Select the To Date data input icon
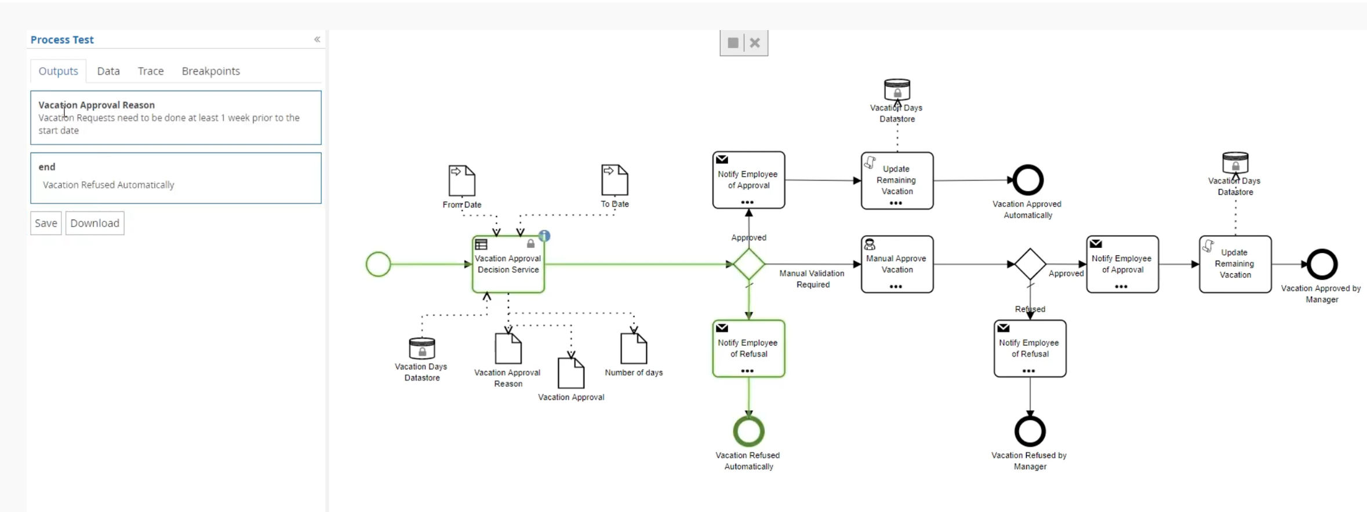Image resolution: width=1367 pixels, height=512 pixels. coord(615,180)
